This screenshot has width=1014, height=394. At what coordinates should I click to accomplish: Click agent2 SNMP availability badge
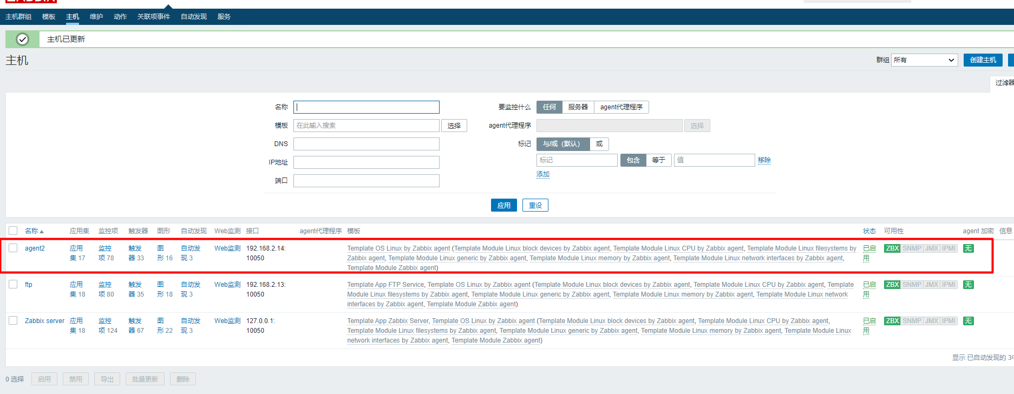click(912, 248)
